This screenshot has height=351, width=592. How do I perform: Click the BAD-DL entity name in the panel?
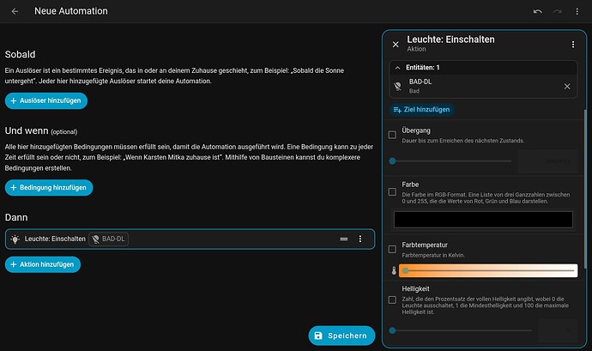(x=420, y=82)
